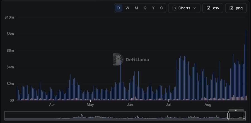This screenshot has width=251, height=123.
Task: Grab the right range slider handle
Action: point(244,116)
